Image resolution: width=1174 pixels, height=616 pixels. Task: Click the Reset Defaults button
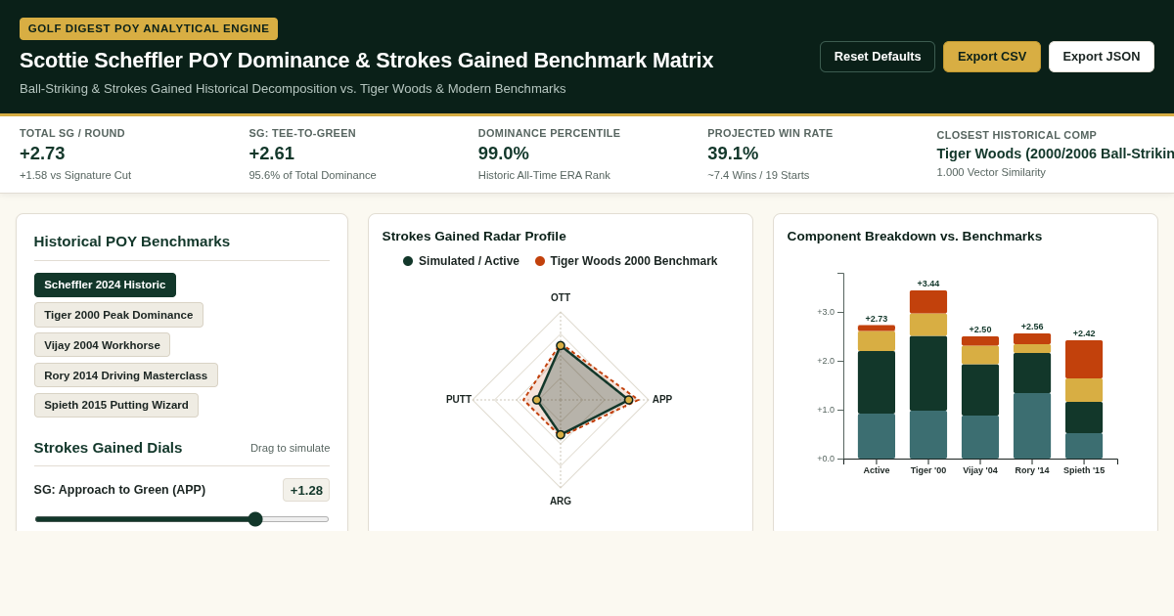coord(878,57)
